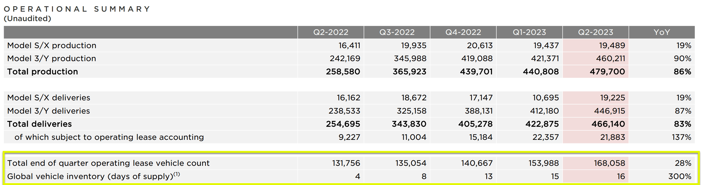This screenshot has height=185, width=705.
Task: Select the Total deliveries row label
Action: coord(39,124)
